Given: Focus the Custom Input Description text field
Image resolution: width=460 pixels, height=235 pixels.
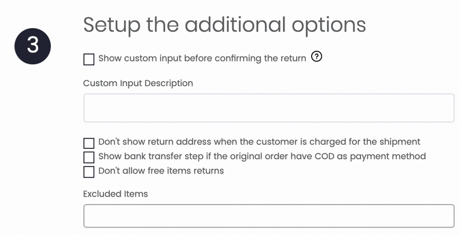Looking at the screenshot, I should tap(269, 108).
